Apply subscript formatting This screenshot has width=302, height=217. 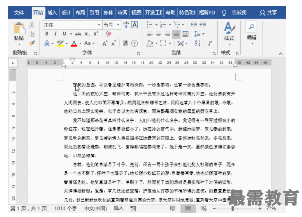87,34
